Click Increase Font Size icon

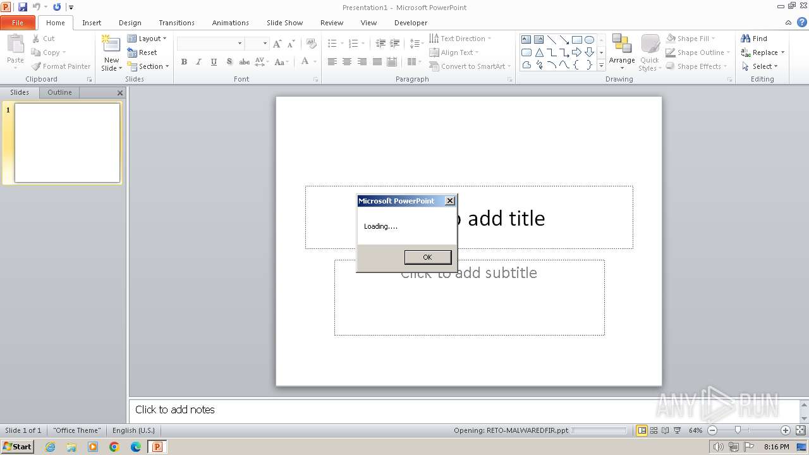pos(277,44)
